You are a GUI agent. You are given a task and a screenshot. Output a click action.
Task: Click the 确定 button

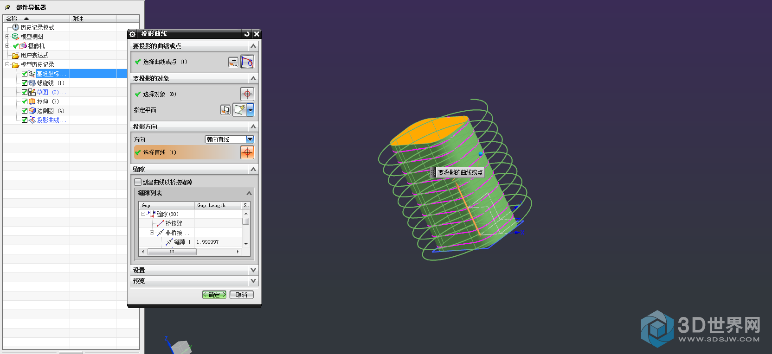(x=214, y=295)
